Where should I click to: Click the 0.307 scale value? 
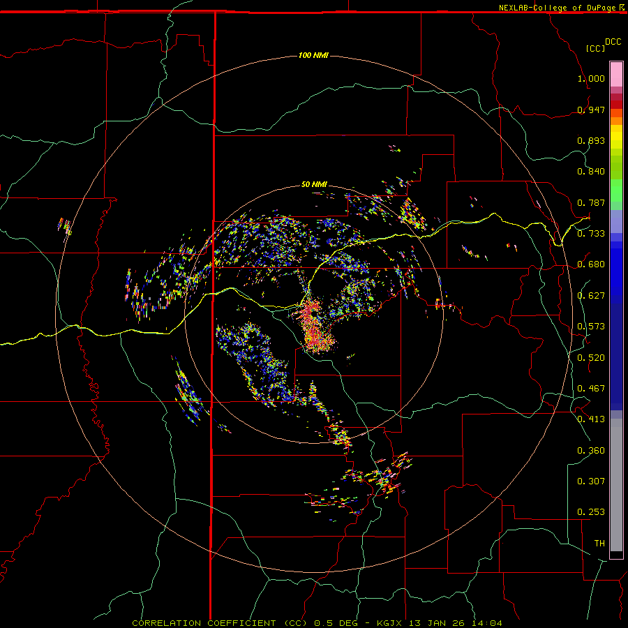pos(591,481)
